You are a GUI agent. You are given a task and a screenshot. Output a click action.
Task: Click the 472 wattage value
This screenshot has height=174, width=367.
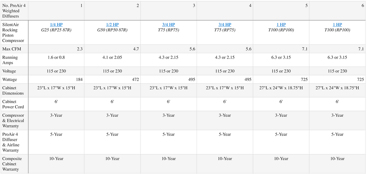135,79
